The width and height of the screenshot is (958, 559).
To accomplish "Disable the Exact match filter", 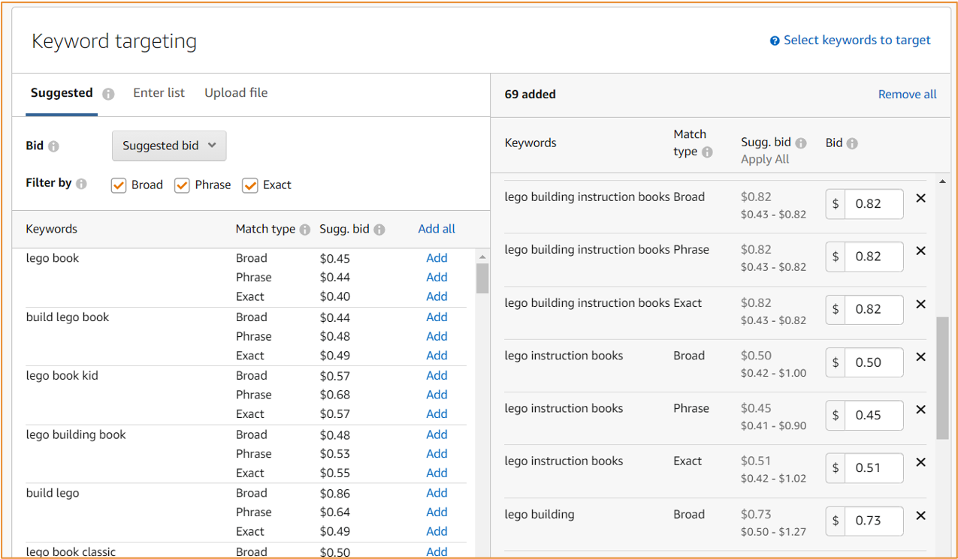I will tap(249, 185).
